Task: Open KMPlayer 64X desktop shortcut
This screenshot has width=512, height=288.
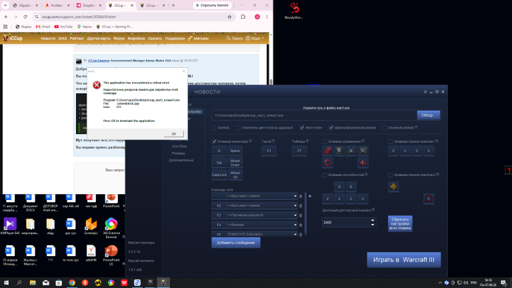Action: [10, 226]
